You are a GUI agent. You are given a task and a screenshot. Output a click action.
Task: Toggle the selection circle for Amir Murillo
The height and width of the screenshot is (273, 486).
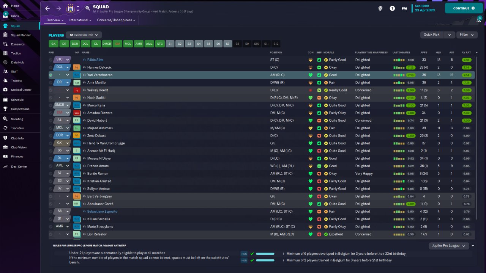(51, 83)
